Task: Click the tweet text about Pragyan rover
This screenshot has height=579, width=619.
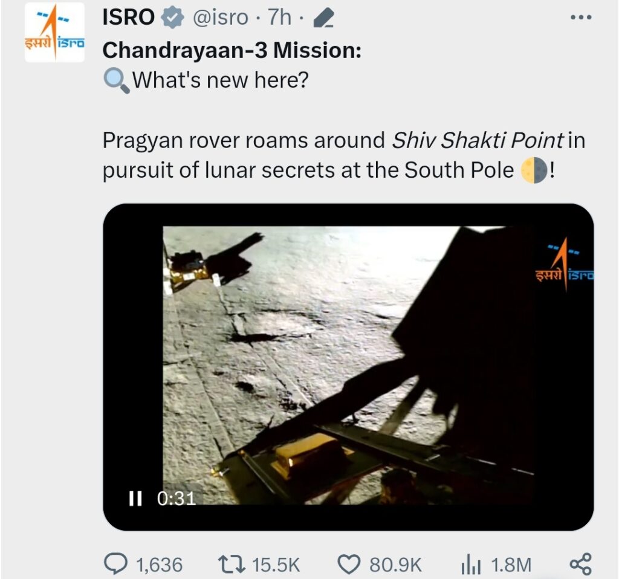Action: click(x=344, y=155)
